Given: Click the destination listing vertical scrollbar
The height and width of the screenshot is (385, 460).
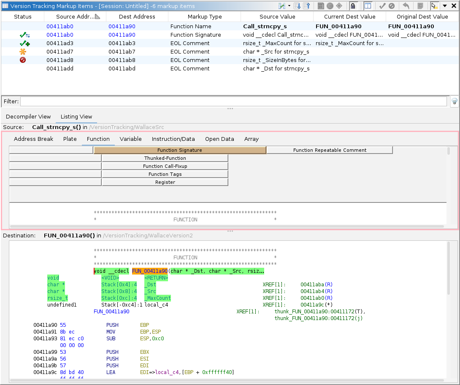Looking at the screenshot, I should pos(449,268).
